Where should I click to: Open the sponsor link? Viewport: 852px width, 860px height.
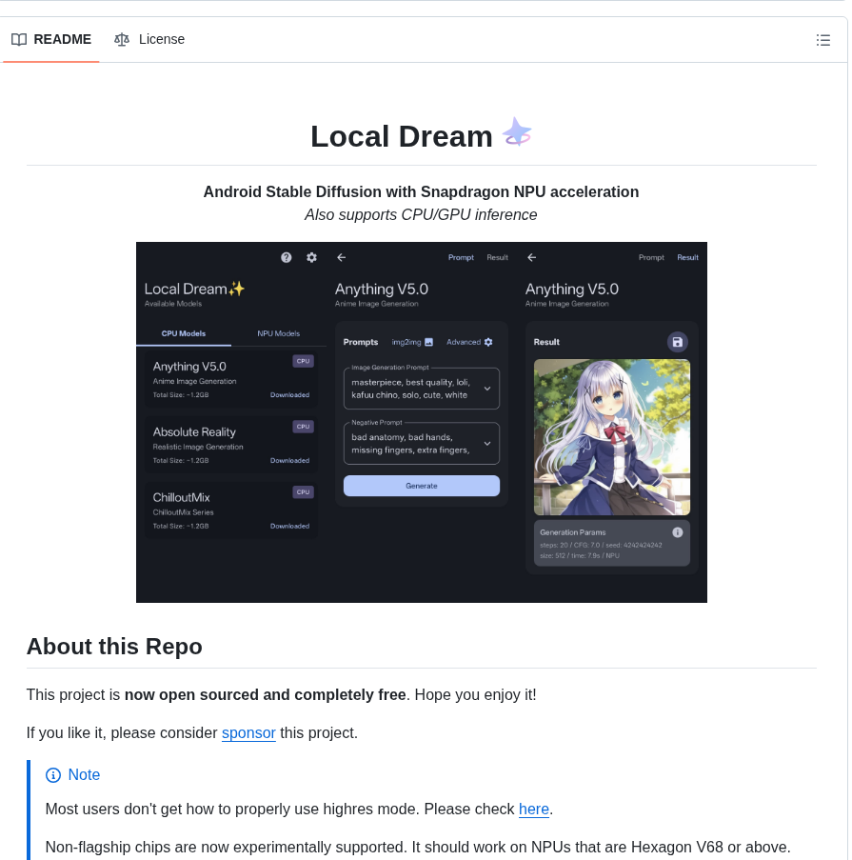click(248, 732)
